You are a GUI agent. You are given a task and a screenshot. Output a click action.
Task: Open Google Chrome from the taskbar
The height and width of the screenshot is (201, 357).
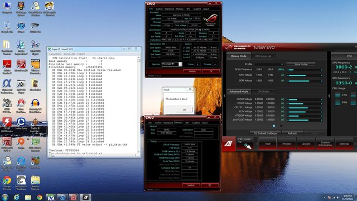40,197
